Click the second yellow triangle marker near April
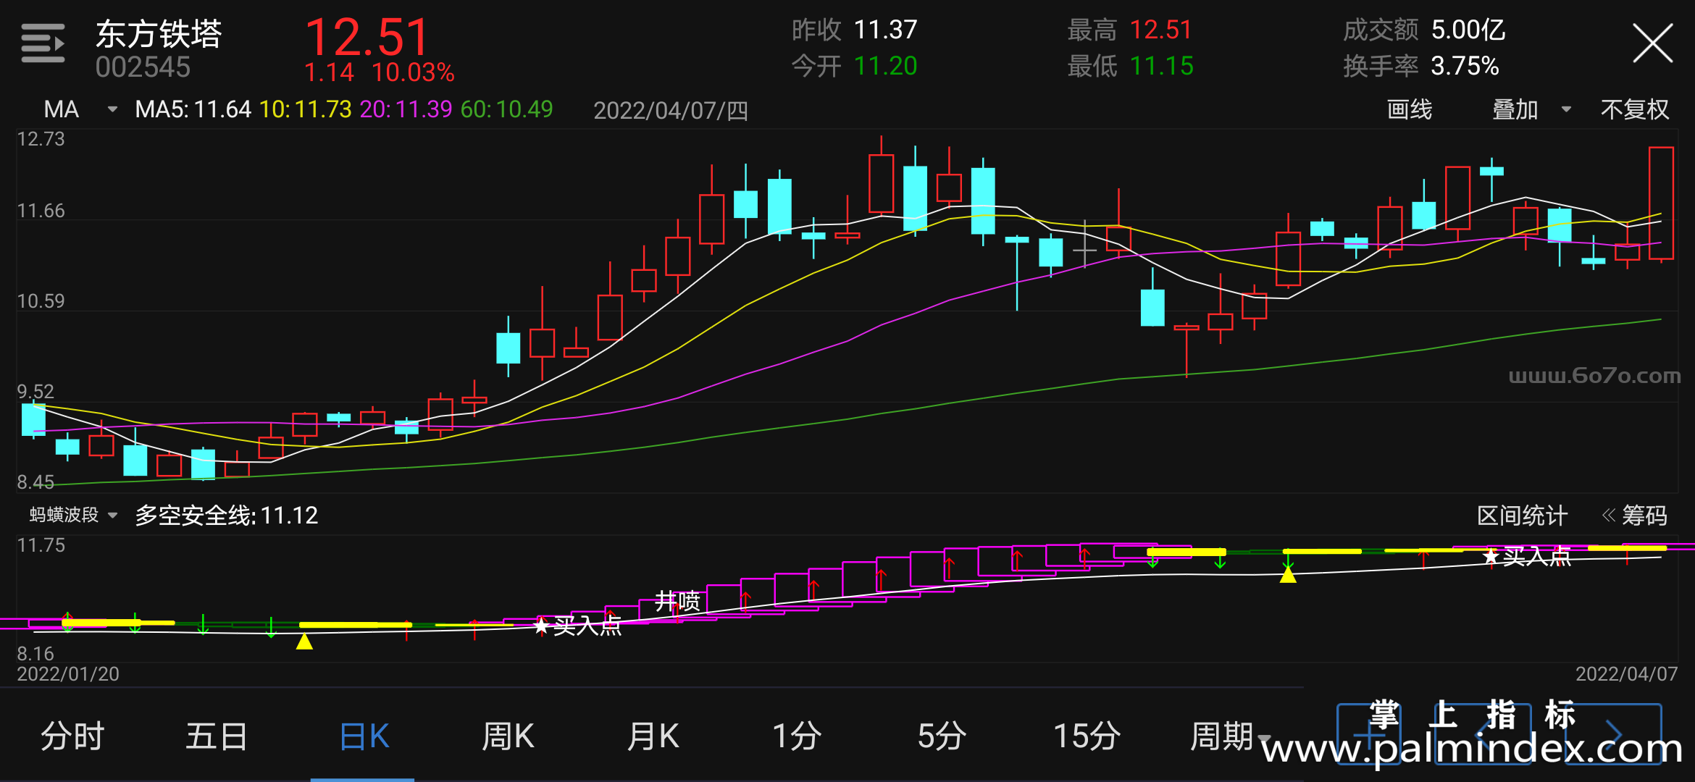 1288,574
